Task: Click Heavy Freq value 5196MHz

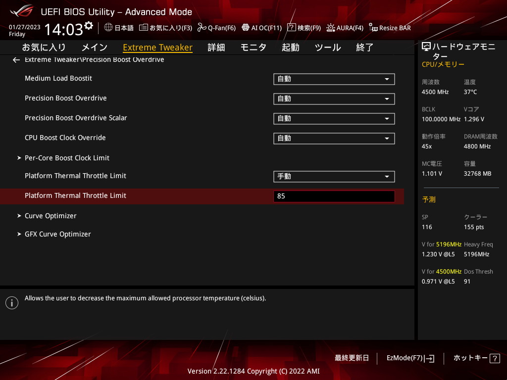Action: point(477,254)
